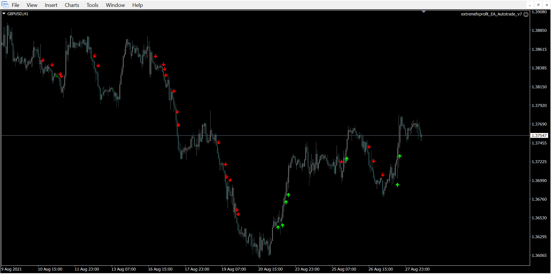This screenshot has width=551, height=274.
Task: Open the Window menu
Action: 115,5
